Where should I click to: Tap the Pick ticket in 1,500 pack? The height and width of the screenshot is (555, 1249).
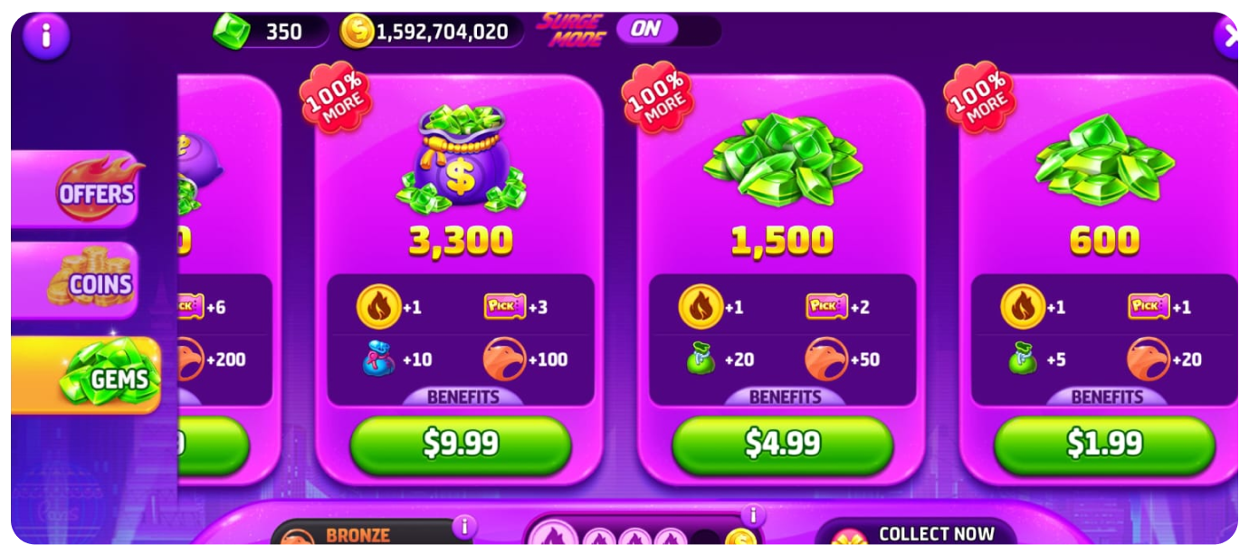pos(826,307)
